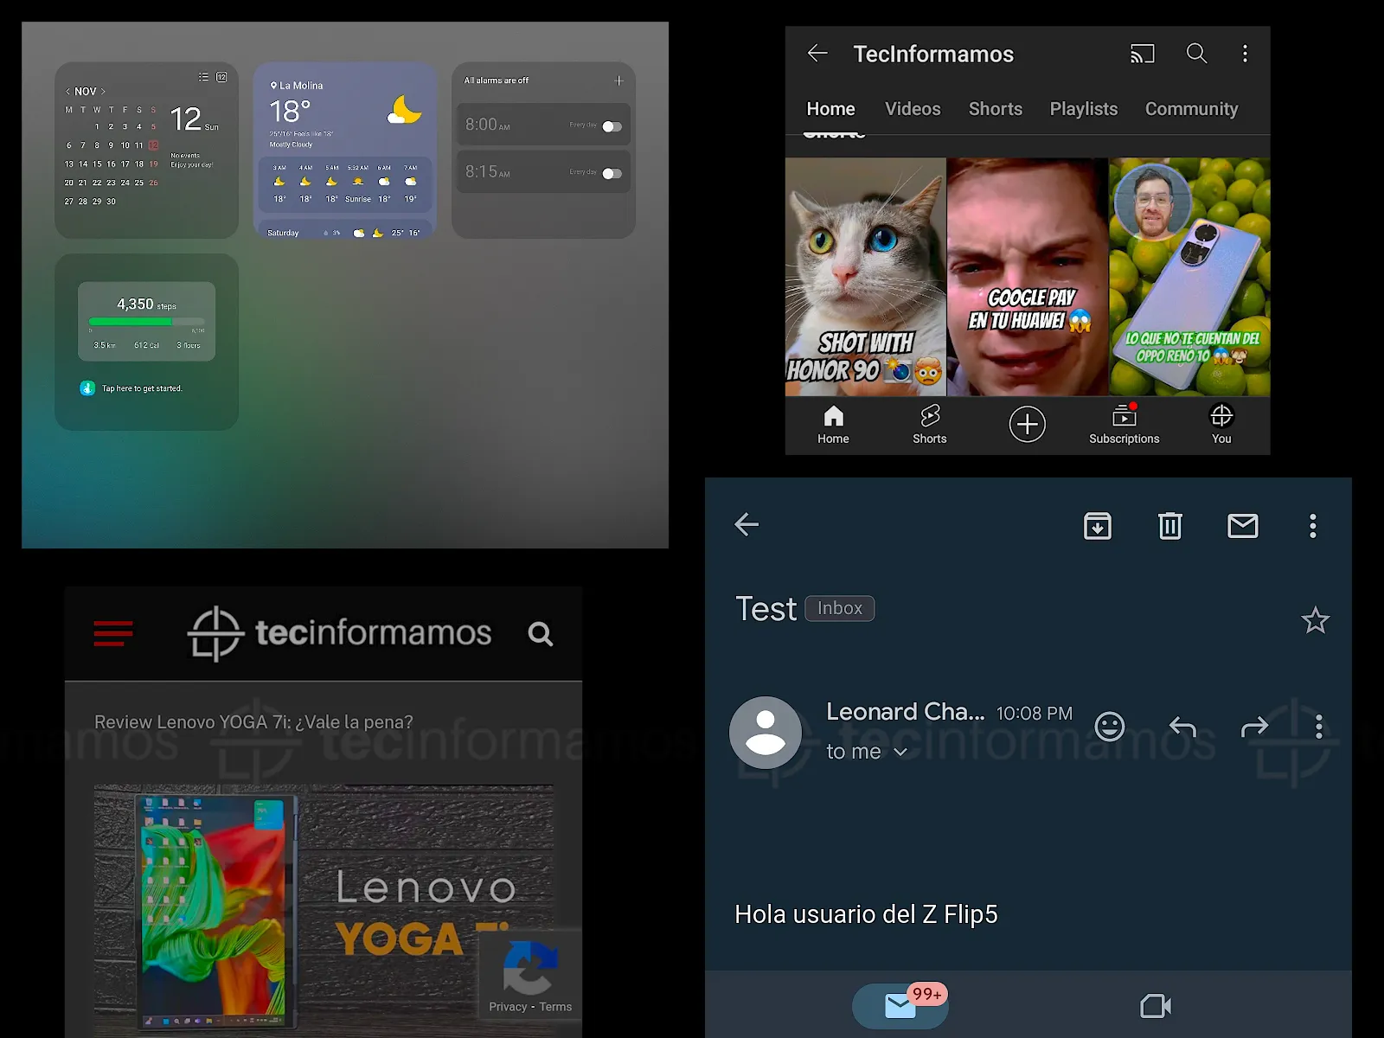Archive the Test email

click(1097, 526)
